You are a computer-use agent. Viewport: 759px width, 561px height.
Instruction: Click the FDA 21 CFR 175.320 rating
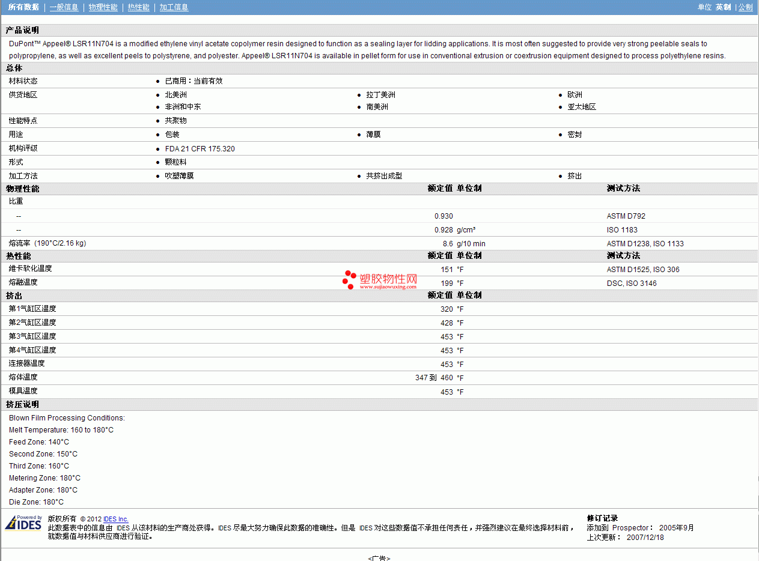200,148
